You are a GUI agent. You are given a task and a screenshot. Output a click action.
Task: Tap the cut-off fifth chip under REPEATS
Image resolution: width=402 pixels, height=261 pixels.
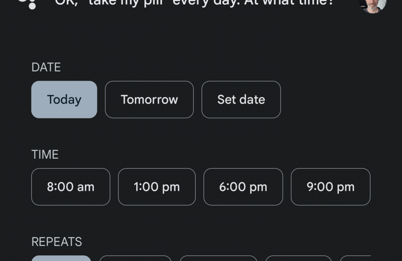(x=355, y=258)
